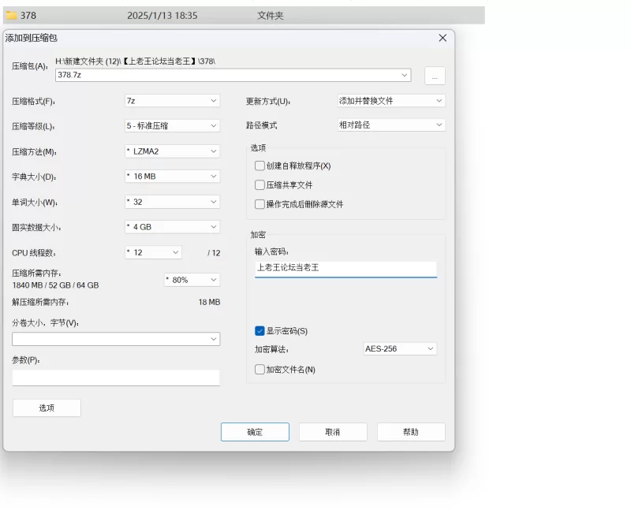The width and height of the screenshot is (631, 510).
Task: Cancel with the 取消 button
Action: (x=333, y=432)
